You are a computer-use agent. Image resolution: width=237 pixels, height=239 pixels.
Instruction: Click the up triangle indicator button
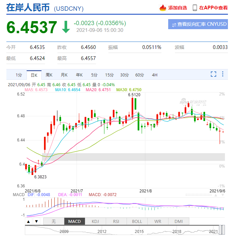click(29, 222)
